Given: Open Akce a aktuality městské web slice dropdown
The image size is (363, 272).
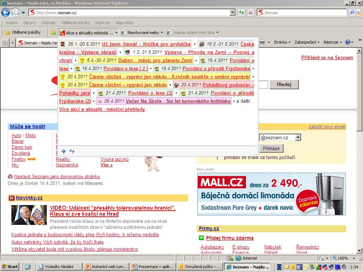Looking at the screenshot, I should point(116,33).
